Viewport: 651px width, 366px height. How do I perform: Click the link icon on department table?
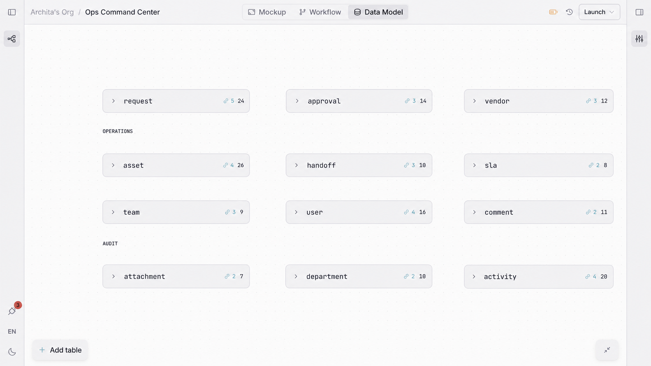click(x=406, y=277)
